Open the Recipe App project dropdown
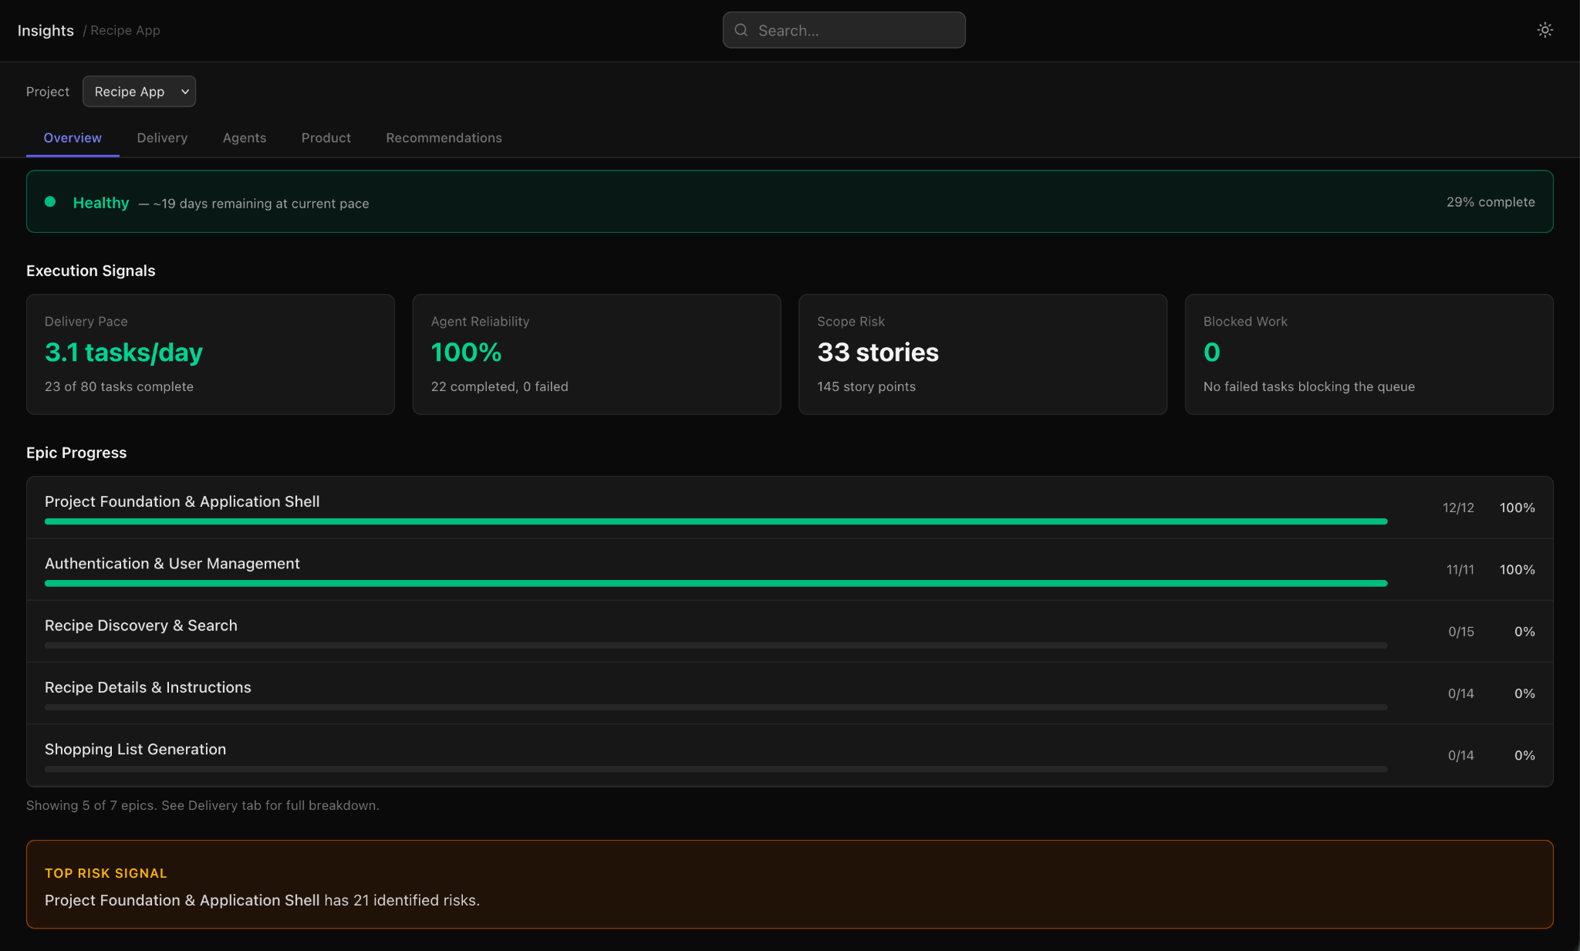The image size is (1580, 951). [139, 91]
